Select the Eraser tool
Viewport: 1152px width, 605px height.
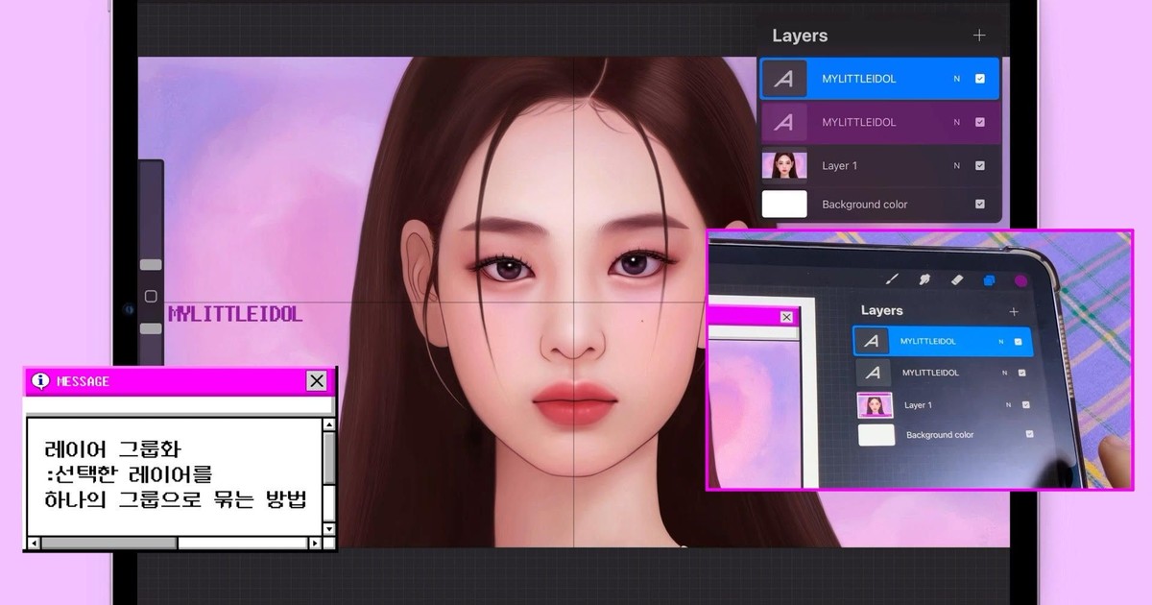(x=956, y=278)
